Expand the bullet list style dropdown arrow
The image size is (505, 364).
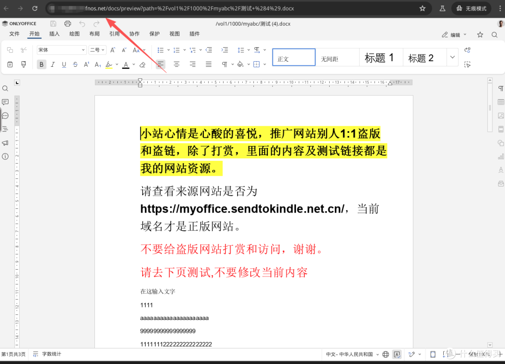(x=168, y=50)
